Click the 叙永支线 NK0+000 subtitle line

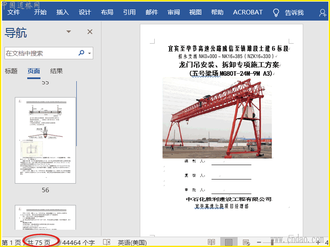(226, 56)
